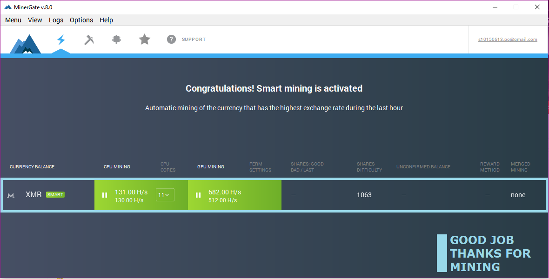Click the Shares Difficulty column header

pos(369,167)
